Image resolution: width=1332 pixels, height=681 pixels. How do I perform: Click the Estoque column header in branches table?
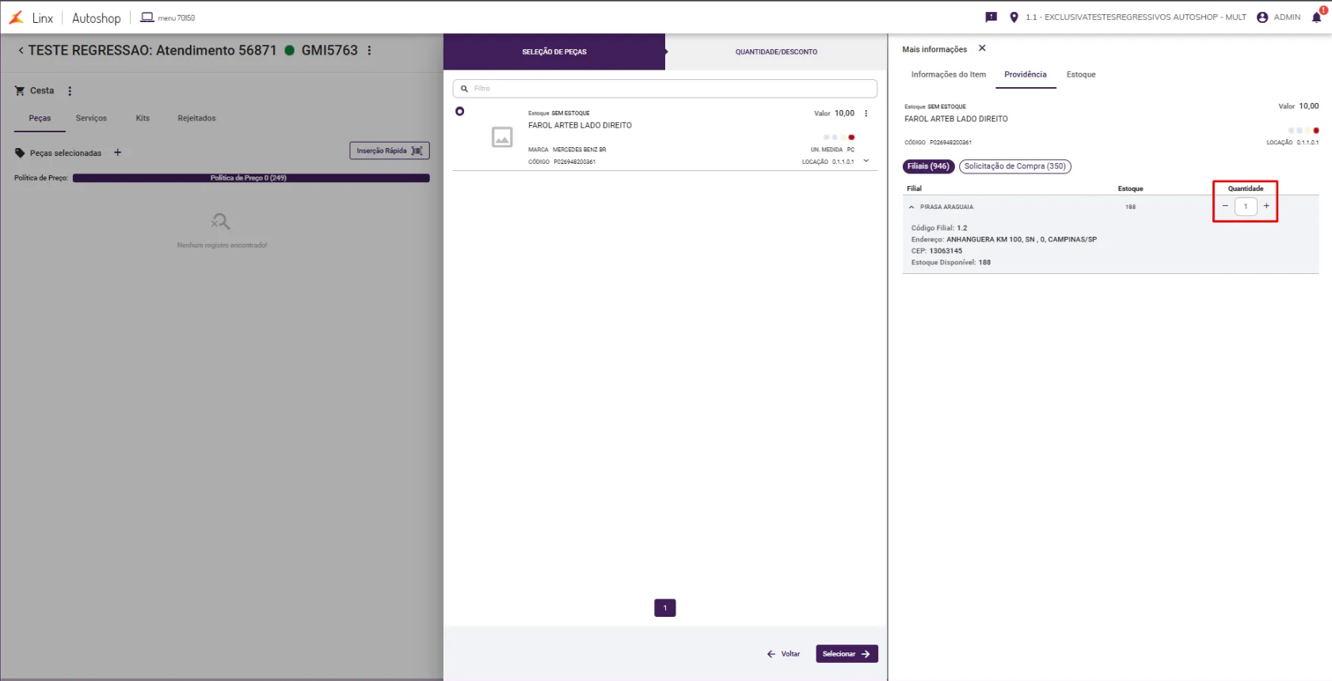click(x=1130, y=188)
